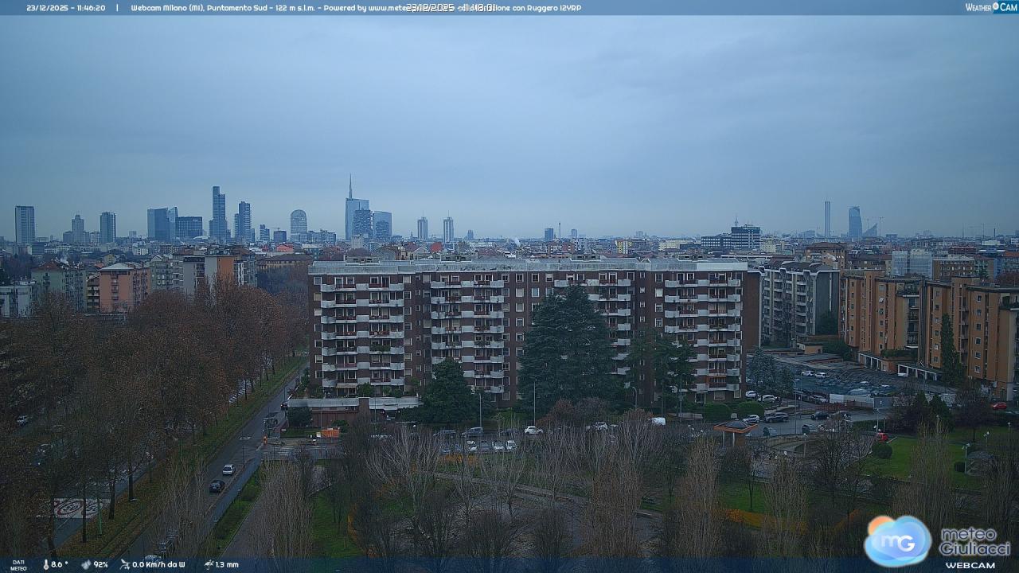1019x573 pixels.
Task: Click the meteo Giuliacci wordmark
Action: (x=974, y=541)
